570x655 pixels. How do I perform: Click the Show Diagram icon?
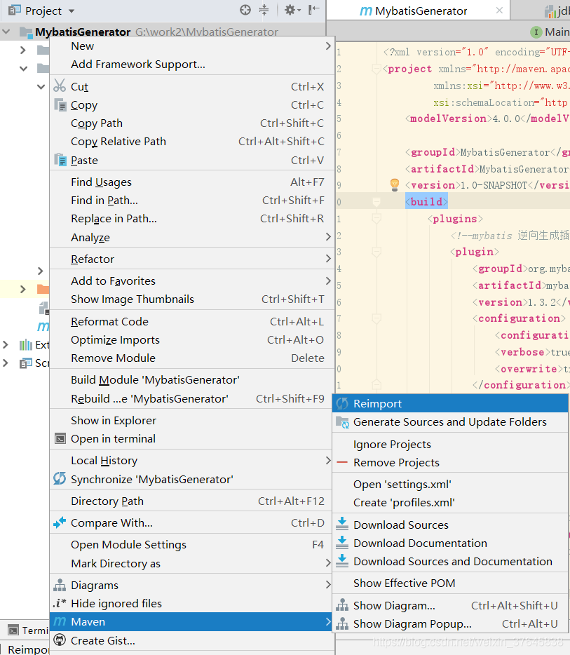342,605
